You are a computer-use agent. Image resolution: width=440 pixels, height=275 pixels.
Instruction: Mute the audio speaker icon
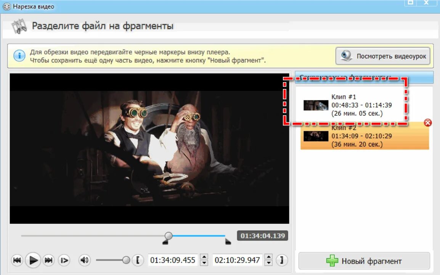coord(85,260)
